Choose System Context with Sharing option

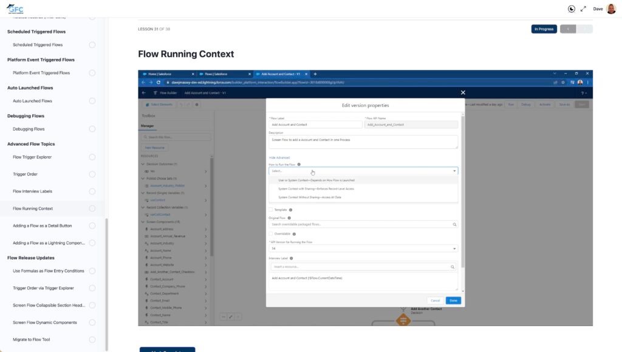[363, 189]
